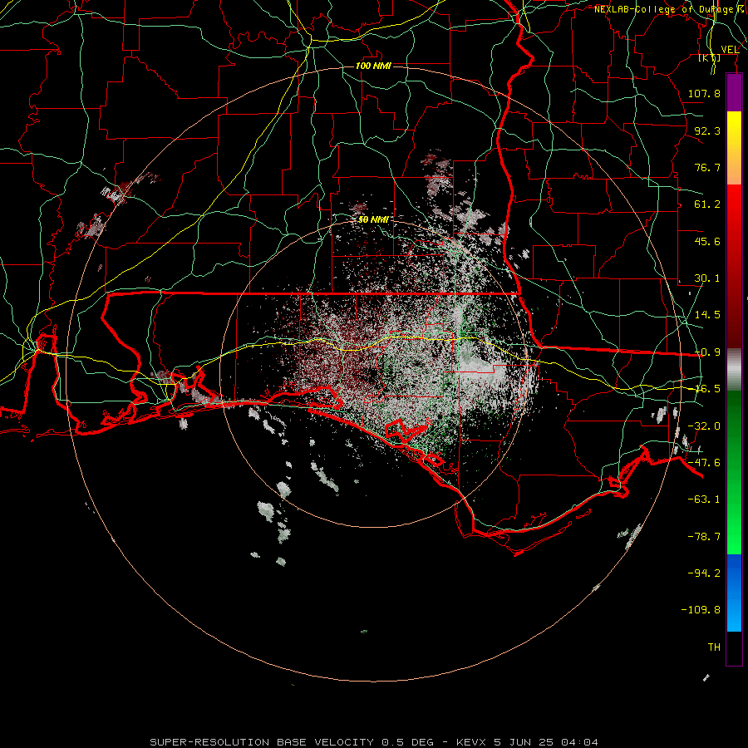The width and height of the screenshot is (748, 748).
Task: Click the 107.8 velocity scale value
Action: pos(704,93)
